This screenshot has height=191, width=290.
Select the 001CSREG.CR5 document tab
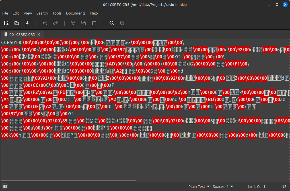(x=22, y=35)
